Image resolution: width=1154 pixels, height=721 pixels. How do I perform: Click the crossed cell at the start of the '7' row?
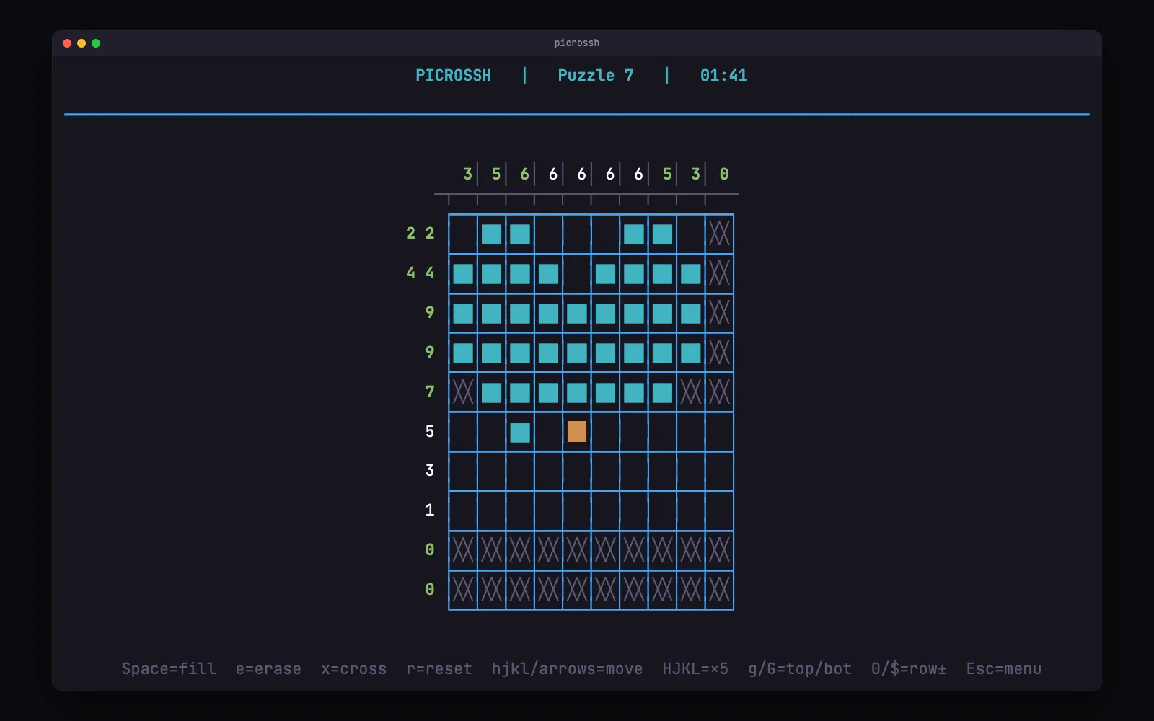click(x=463, y=392)
